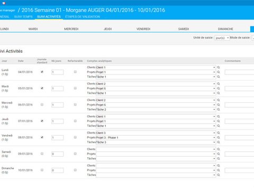Click the search icon beside Mercredi's Projets field
This screenshot has width=254, height=190.
(219, 105)
